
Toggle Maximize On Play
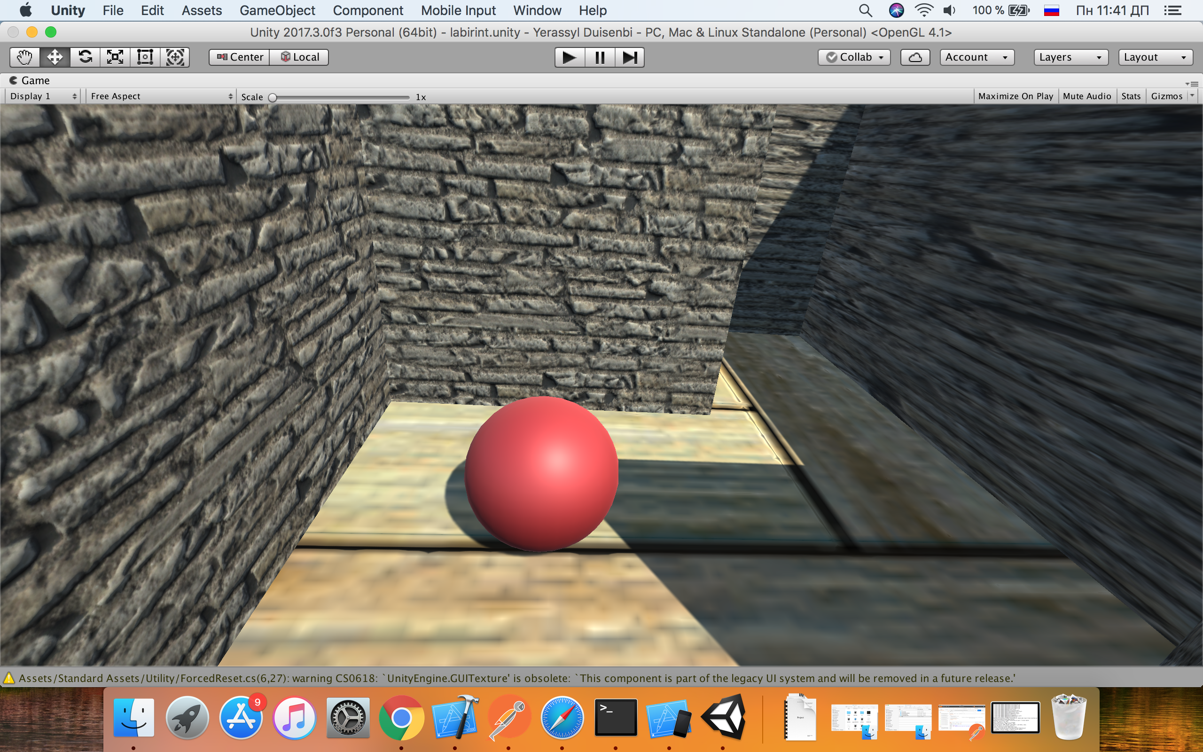coord(1015,96)
